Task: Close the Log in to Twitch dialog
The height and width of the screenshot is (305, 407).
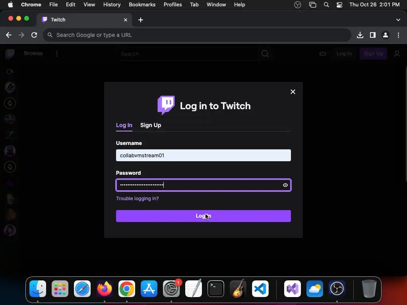Action: click(293, 92)
